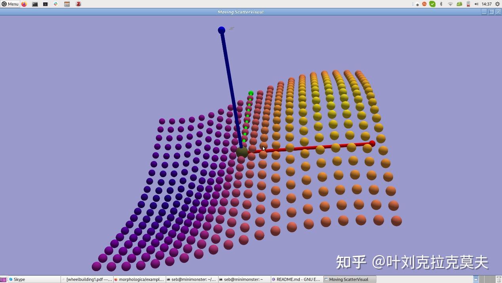Click the show desktop icon in bottom panel
This screenshot has width=502, height=283.
click(3, 279)
